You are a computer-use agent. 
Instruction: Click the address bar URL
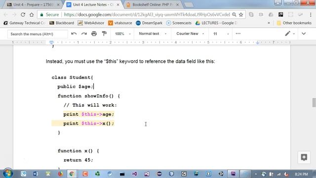[x=147, y=14]
